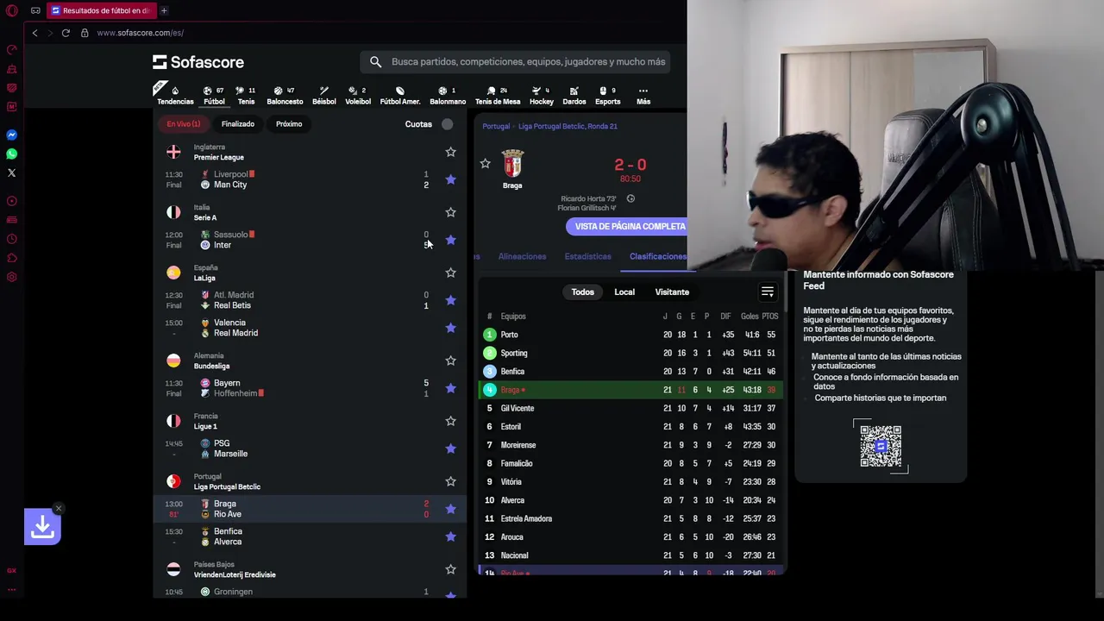
Task: Toggle favorite star for Serie A
Action: (450, 212)
